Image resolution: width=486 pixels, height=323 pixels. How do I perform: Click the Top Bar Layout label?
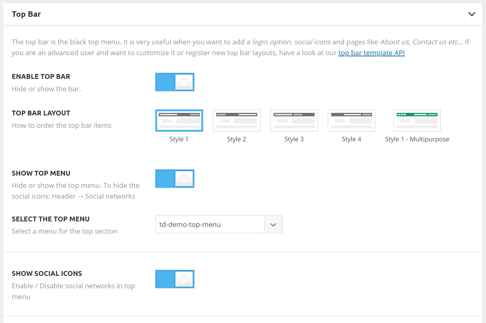(41, 113)
